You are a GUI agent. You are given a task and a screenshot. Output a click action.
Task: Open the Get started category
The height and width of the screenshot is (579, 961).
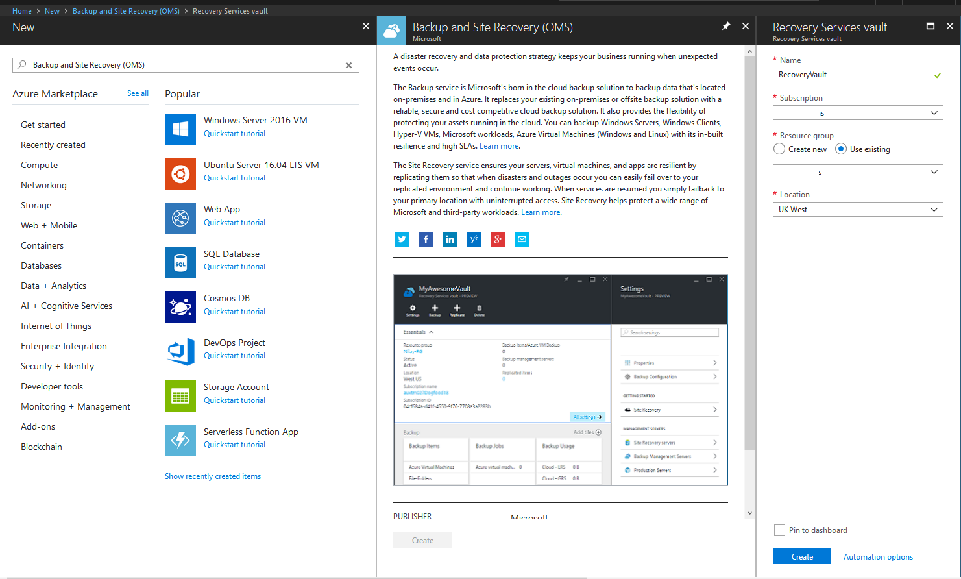click(43, 125)
